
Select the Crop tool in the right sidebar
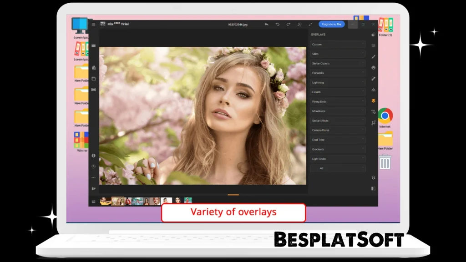pos(373,123)
